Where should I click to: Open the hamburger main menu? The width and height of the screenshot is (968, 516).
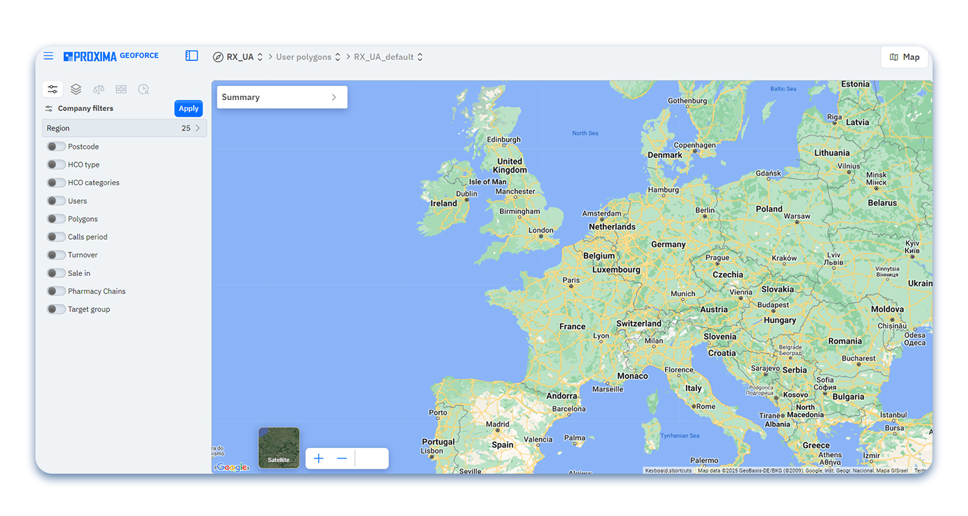(49, 56)
